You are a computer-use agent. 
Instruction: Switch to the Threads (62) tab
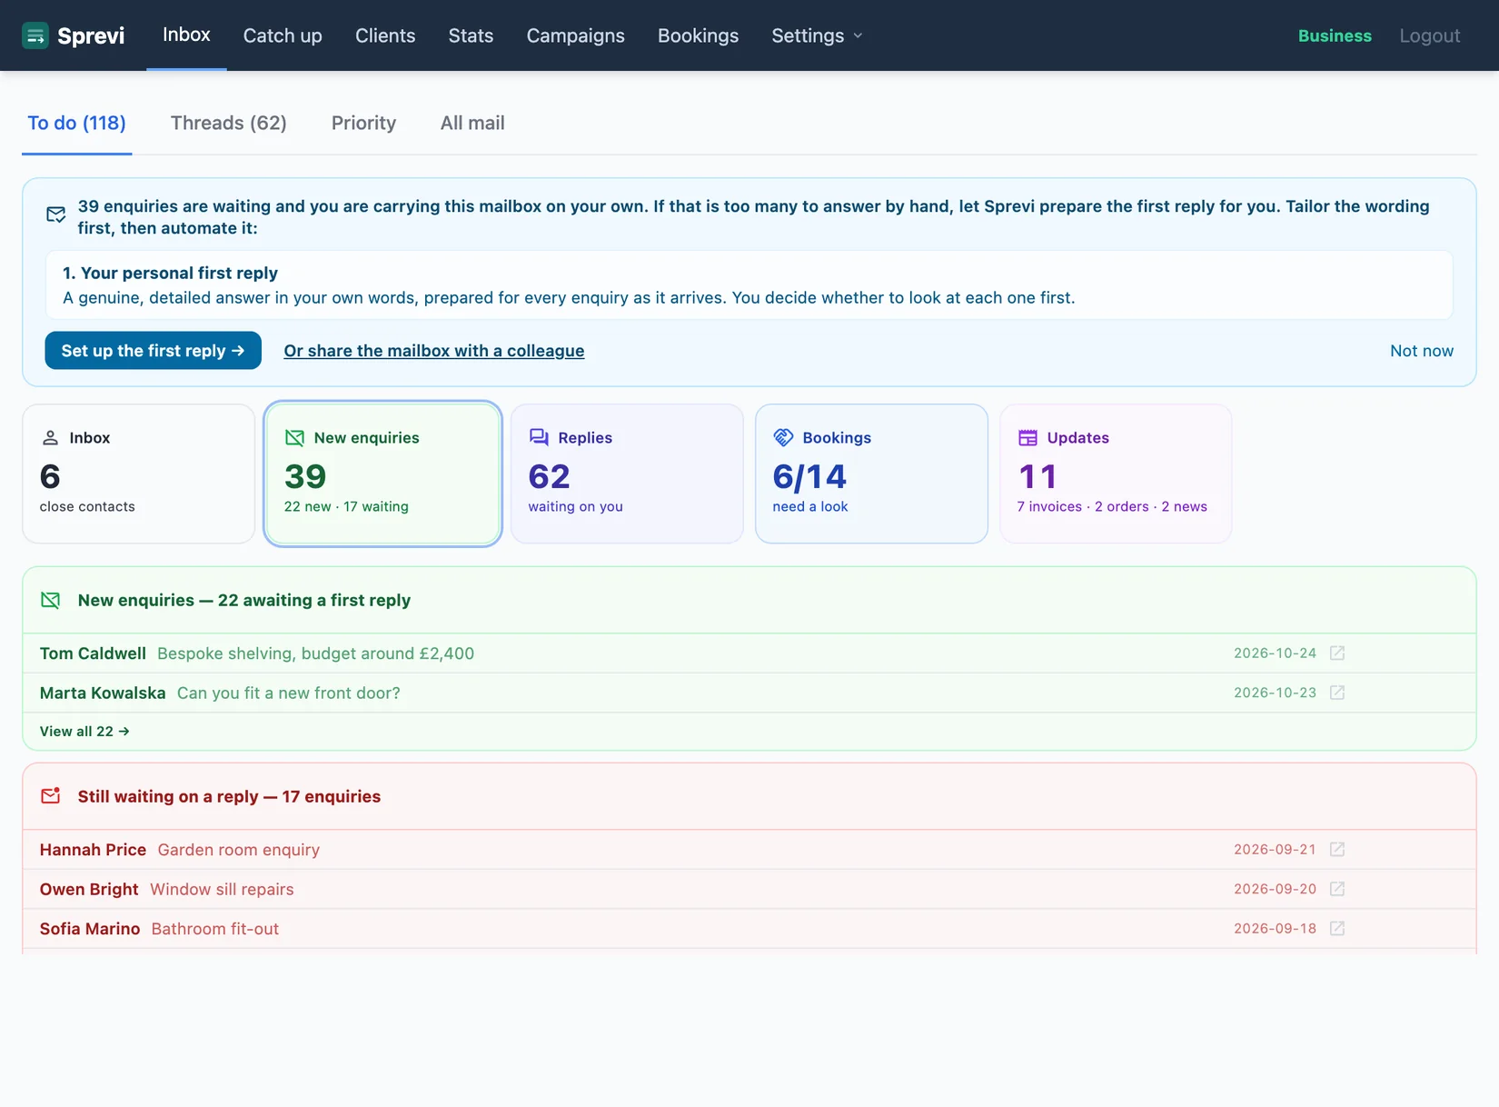click(229, 124)
